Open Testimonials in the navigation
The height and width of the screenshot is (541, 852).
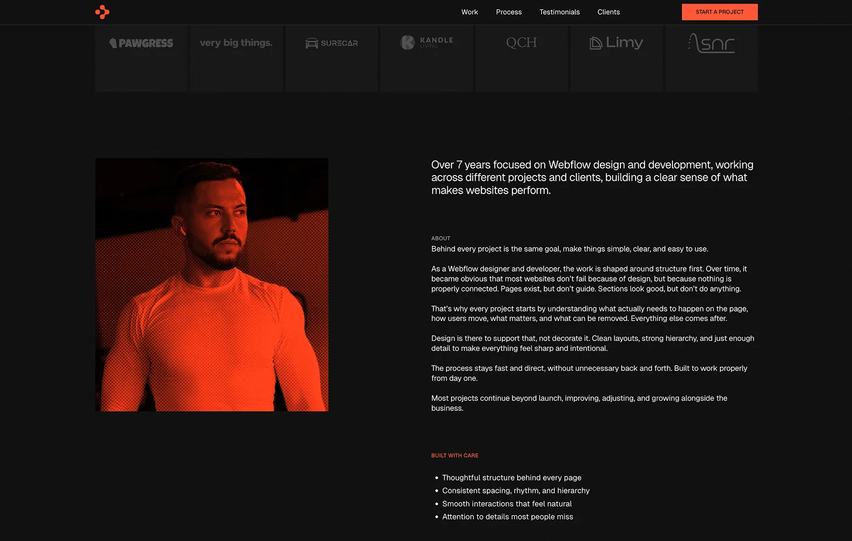pos(559,12)
